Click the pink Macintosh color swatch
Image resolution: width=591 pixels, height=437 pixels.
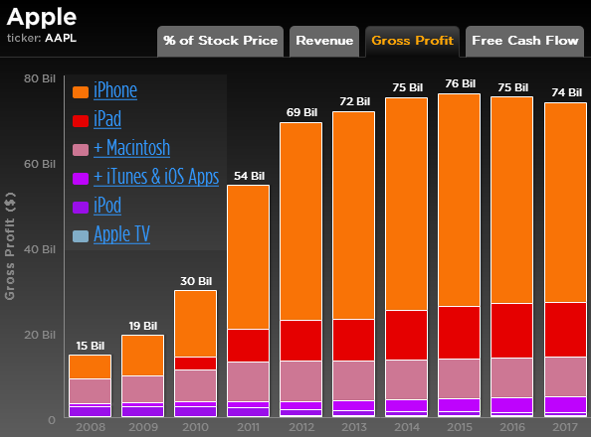pyautogui.click(x=81, y=149)
